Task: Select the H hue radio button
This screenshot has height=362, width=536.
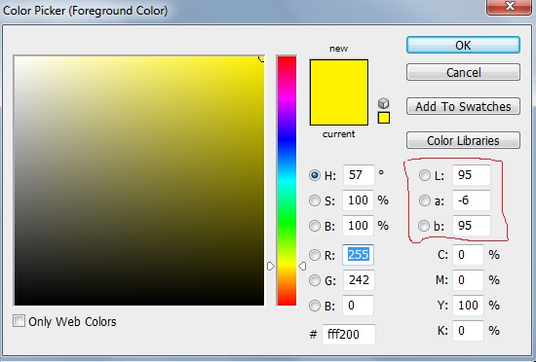Action: [315, 175]
